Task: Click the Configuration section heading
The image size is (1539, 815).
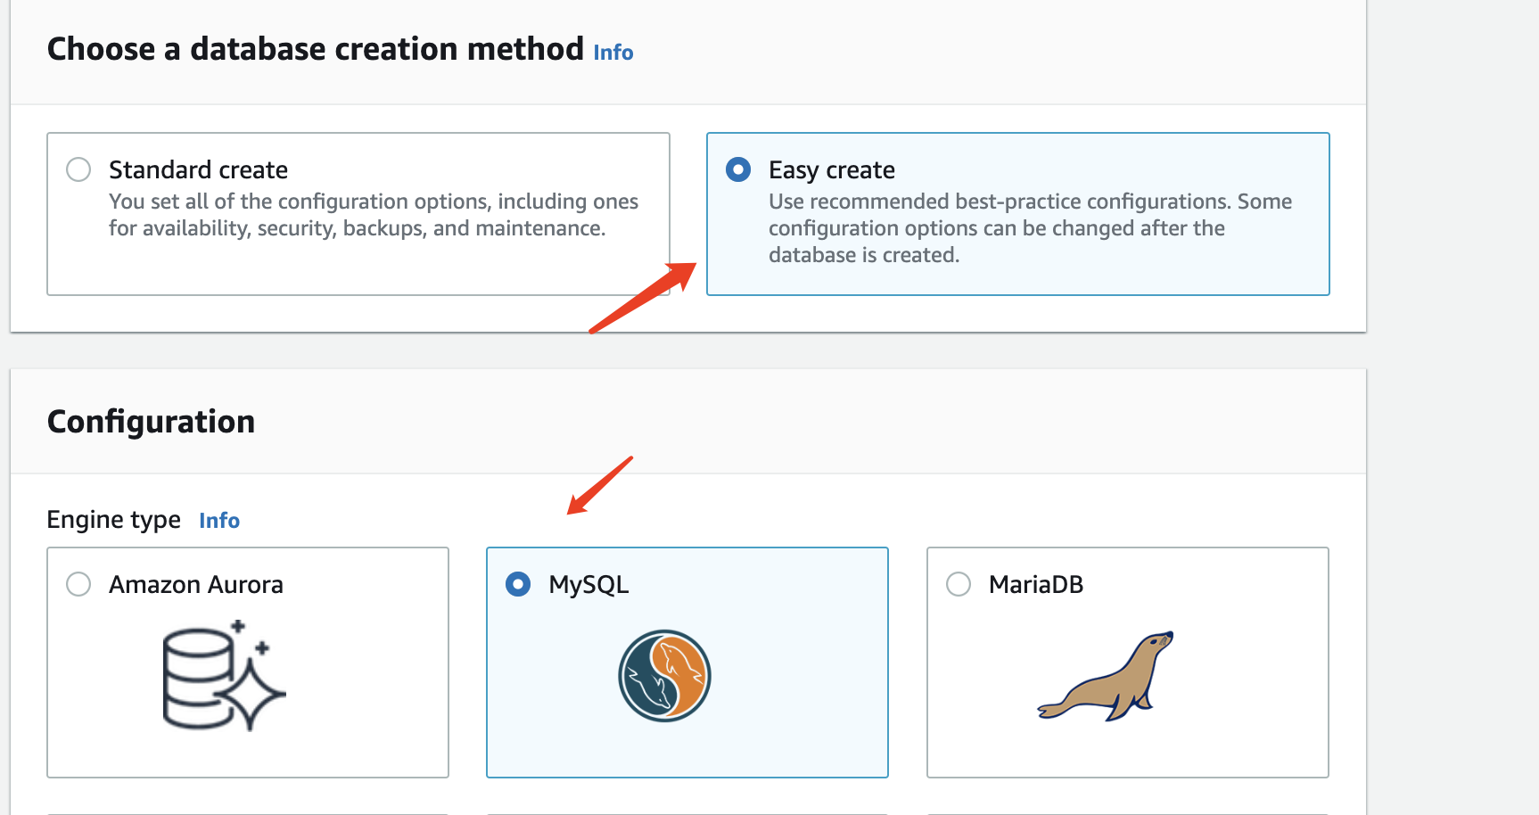Action: tap(151, 422)
